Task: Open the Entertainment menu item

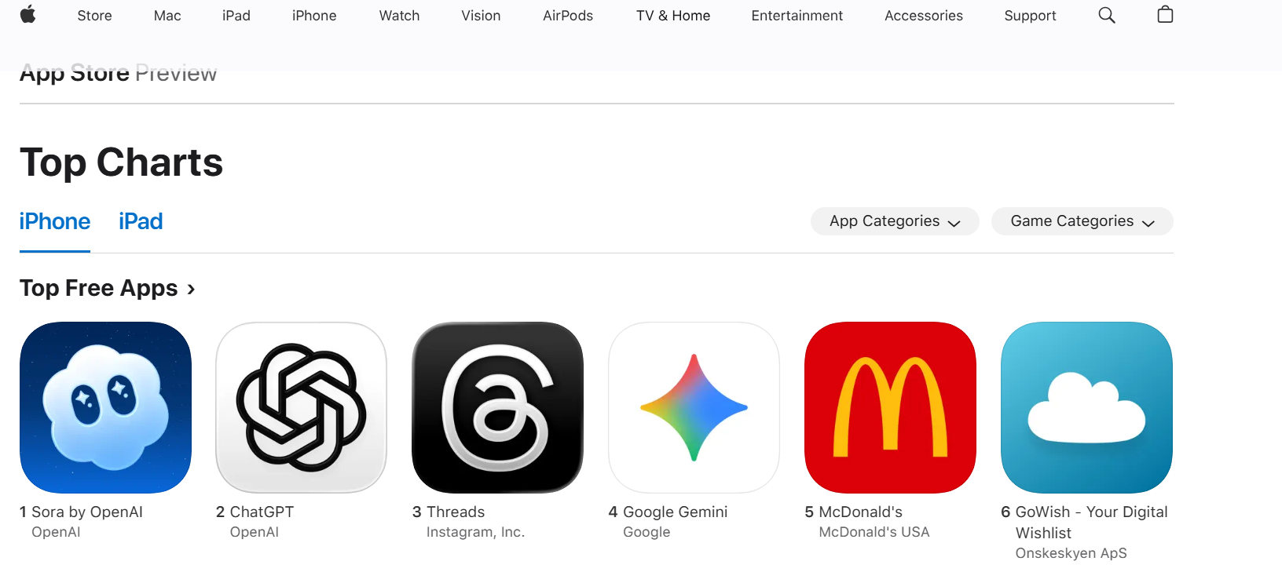Action: 797,16
